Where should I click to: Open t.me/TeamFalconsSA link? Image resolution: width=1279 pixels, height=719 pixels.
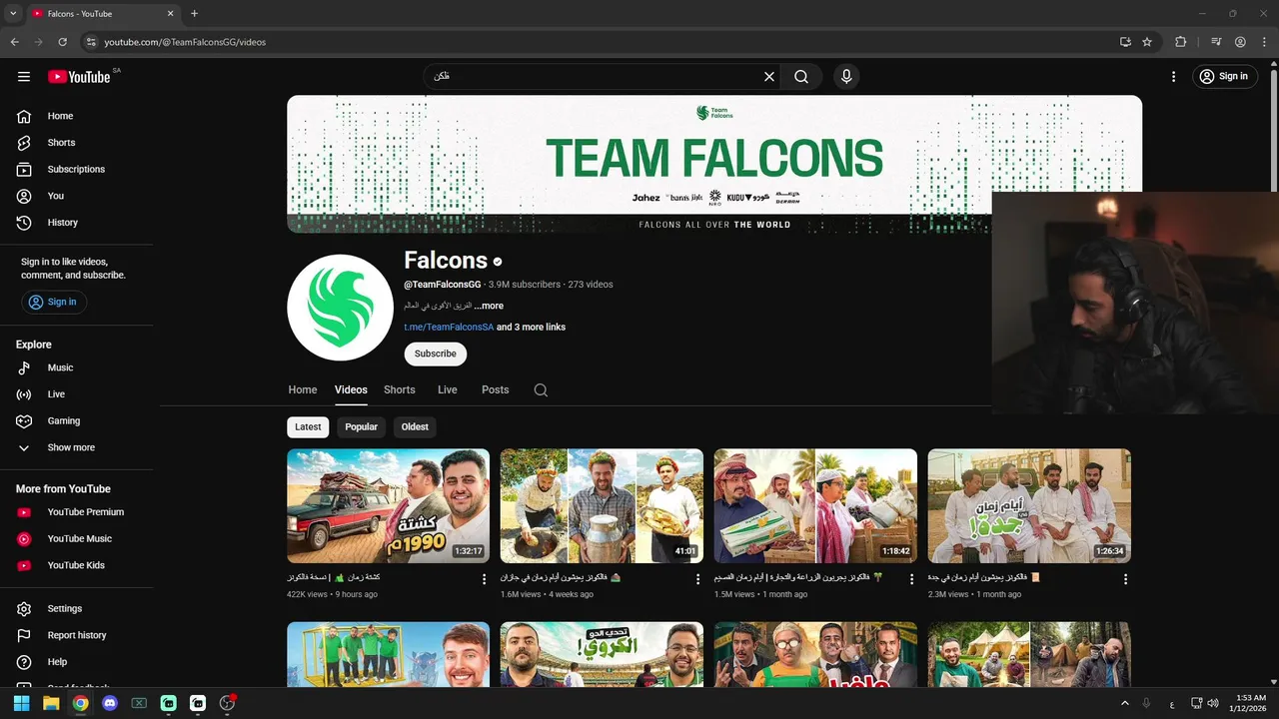point(449,328)
